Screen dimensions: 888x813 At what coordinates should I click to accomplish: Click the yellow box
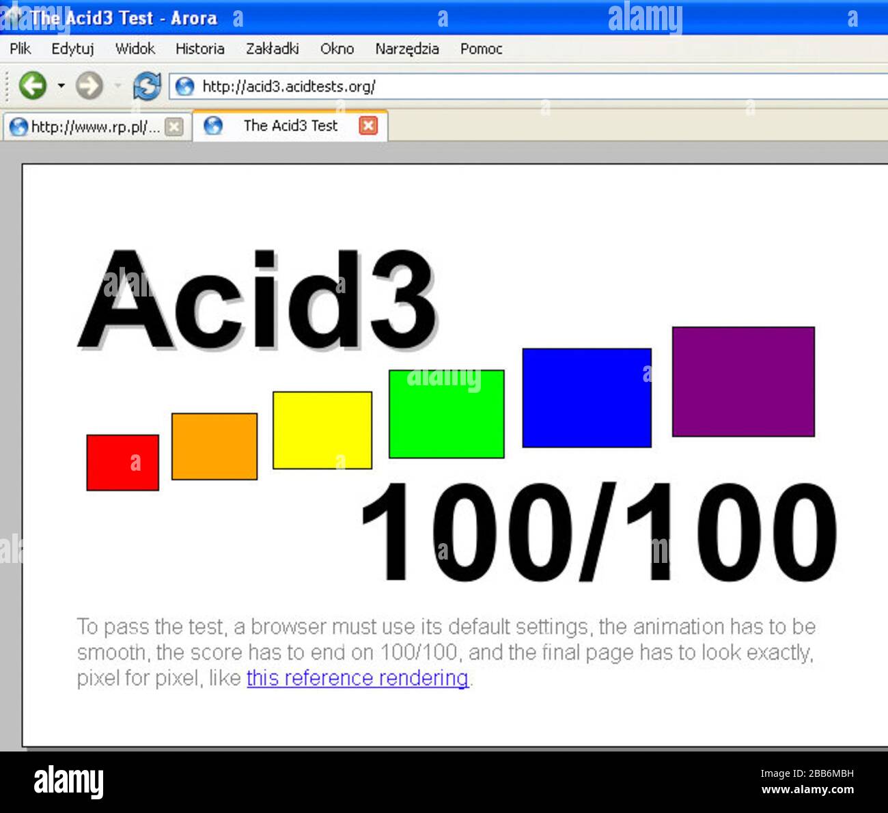click(322, 430)
